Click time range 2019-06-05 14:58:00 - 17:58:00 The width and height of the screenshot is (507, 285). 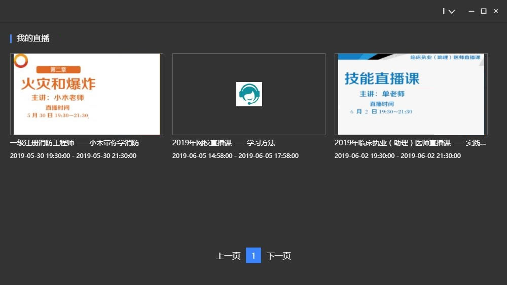pyautogui.click(x=235, y=155)
